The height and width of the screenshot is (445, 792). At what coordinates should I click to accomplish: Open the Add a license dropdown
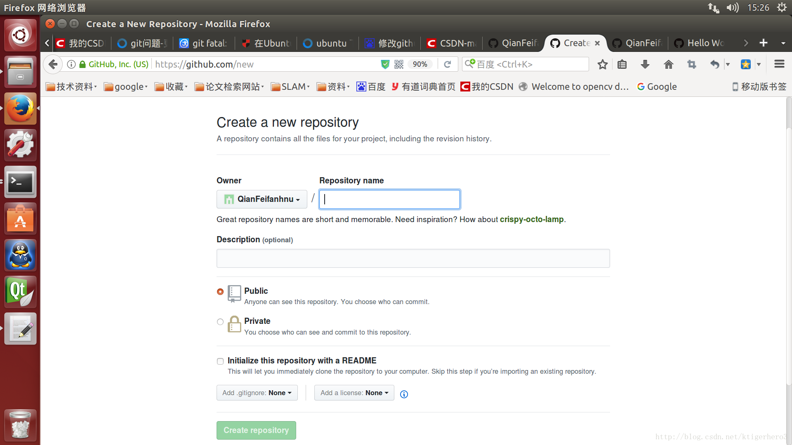point(354,393)
